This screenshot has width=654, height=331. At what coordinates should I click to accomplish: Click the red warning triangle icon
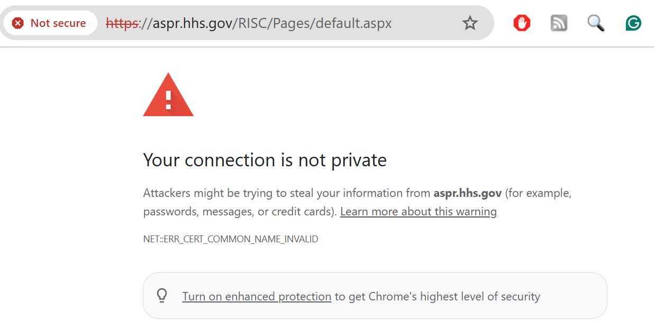(x=168, y=95)
